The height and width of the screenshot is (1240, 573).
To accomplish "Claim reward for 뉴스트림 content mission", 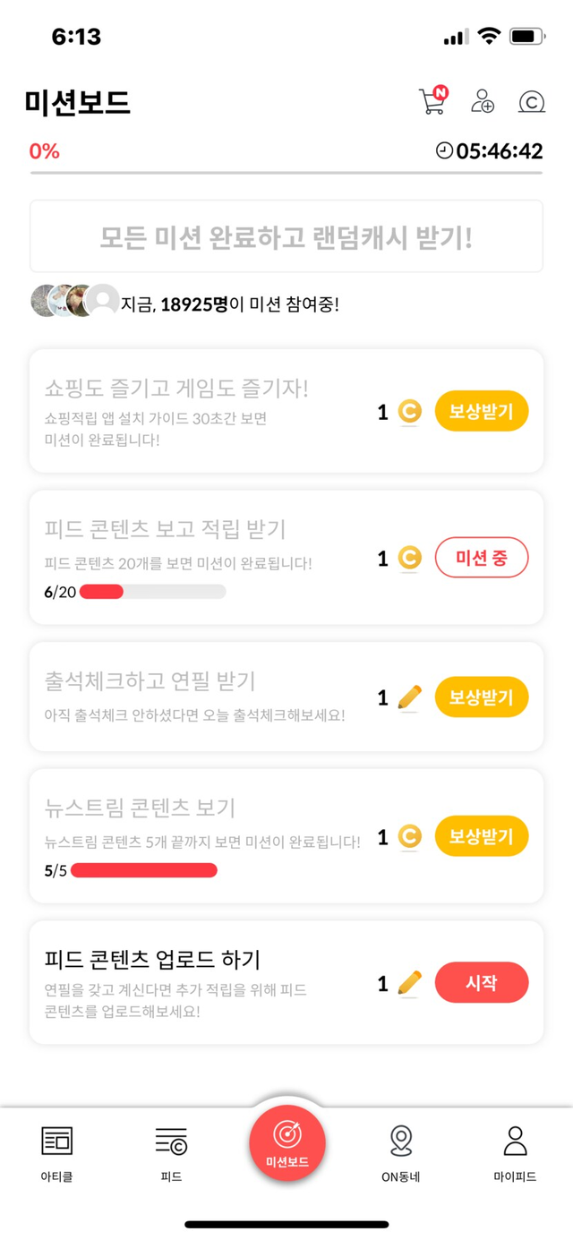I will tap(482, 836).
